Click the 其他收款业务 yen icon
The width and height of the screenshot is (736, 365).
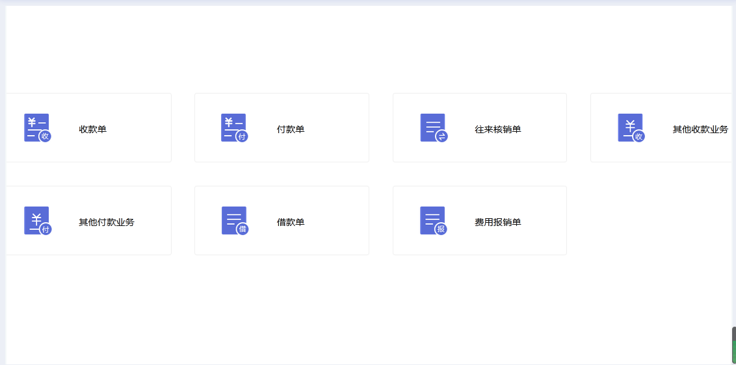pyautogui.click(x=631, y=128)
